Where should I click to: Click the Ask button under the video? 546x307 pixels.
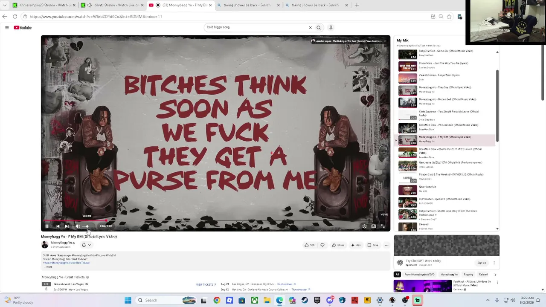(356, 245)
